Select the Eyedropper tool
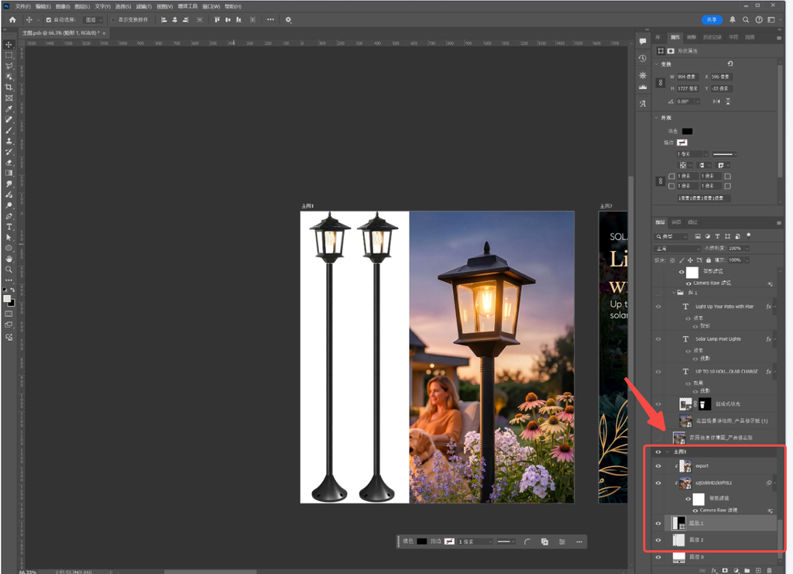Viewport: 793px width, 574px height. [x=9, y=108]
